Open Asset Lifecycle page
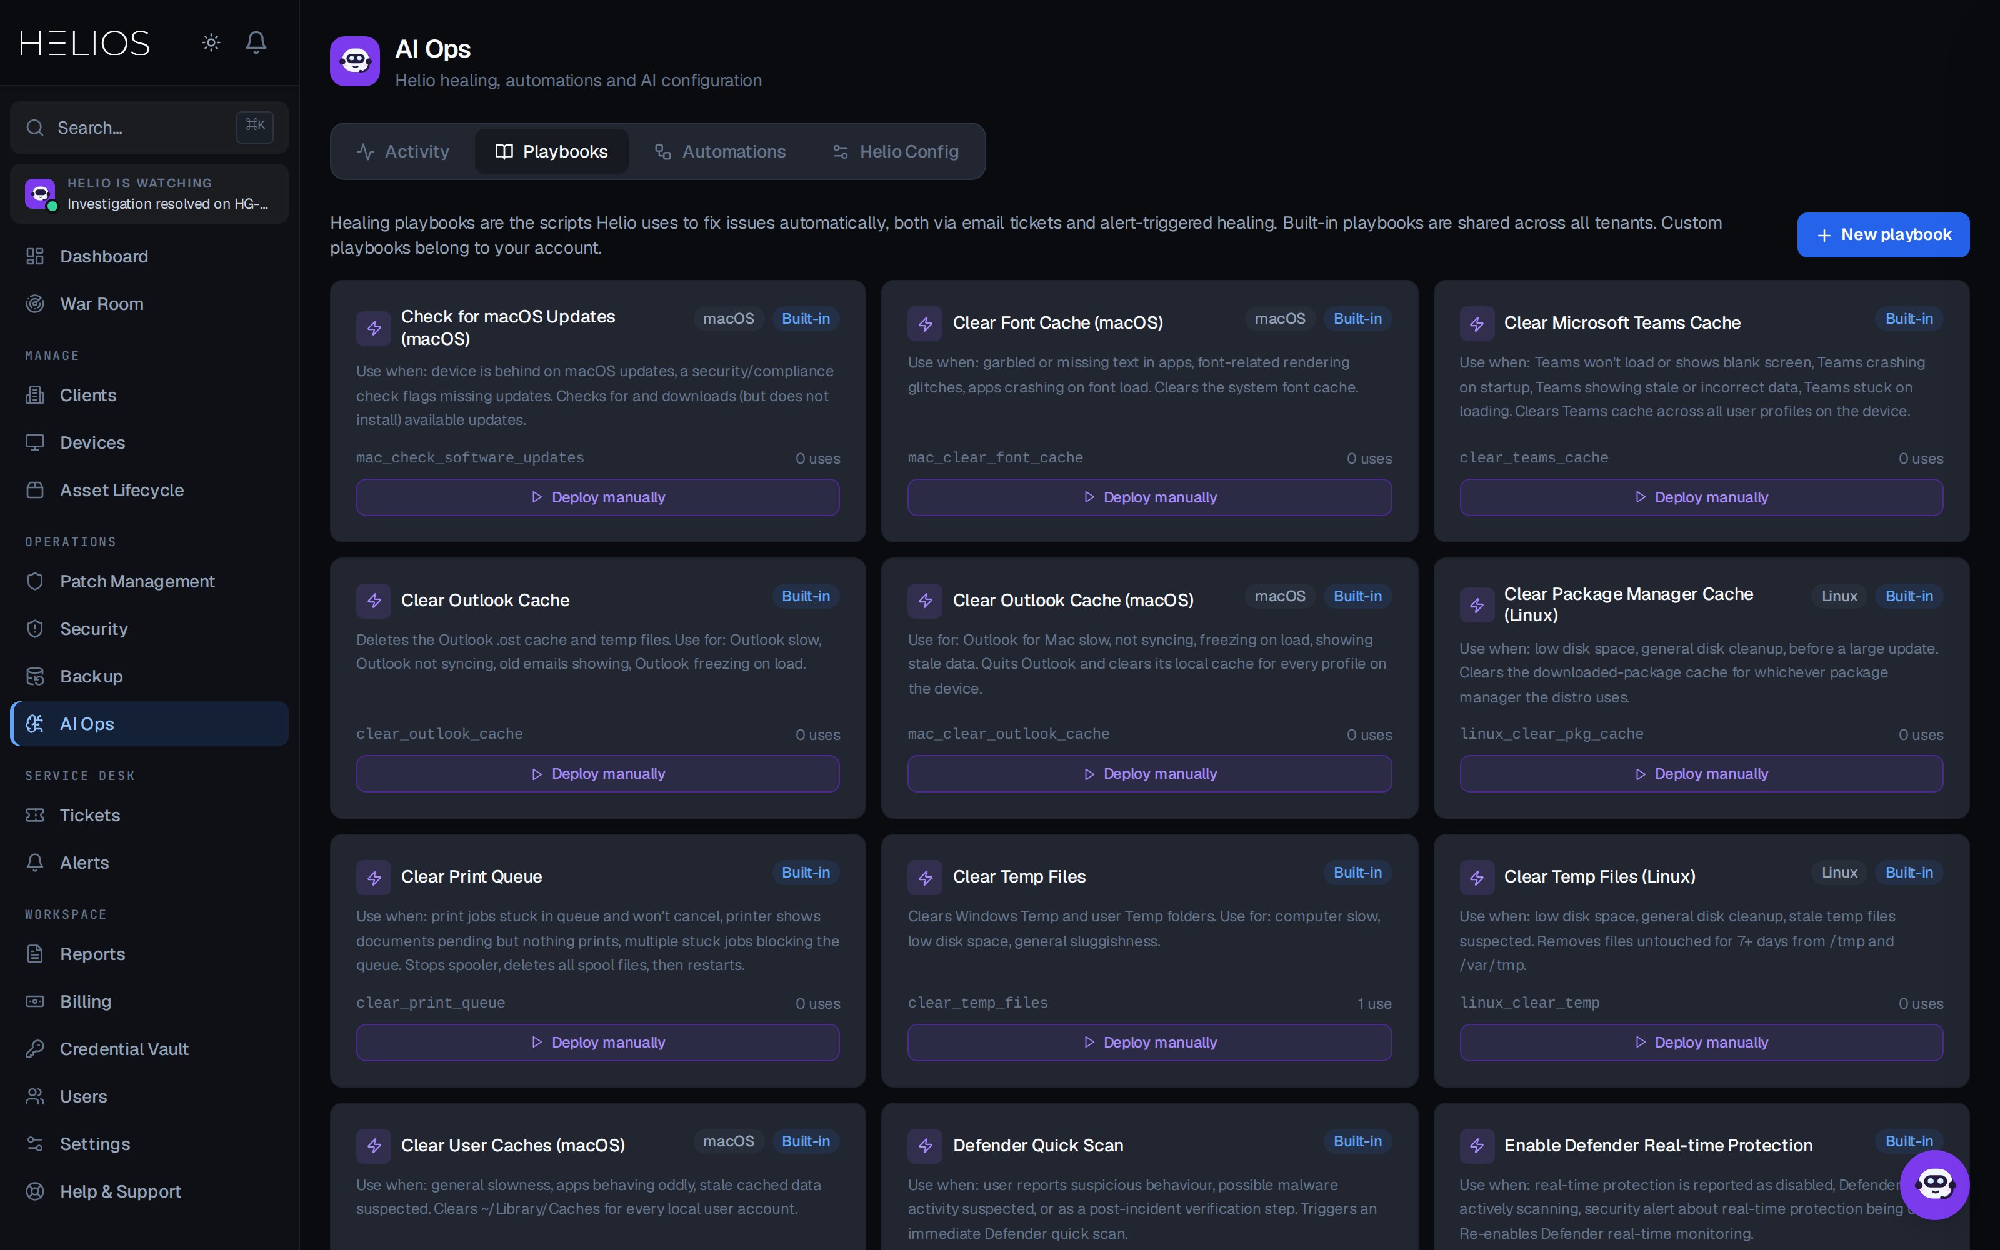 point(149,490)
